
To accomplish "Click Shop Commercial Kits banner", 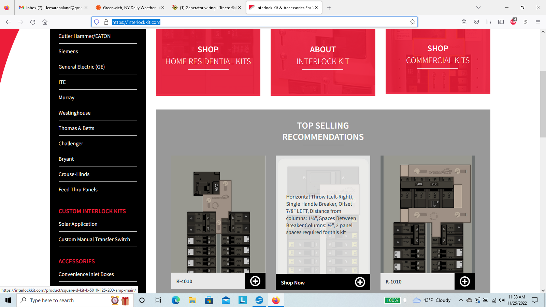I will (438, 61).
